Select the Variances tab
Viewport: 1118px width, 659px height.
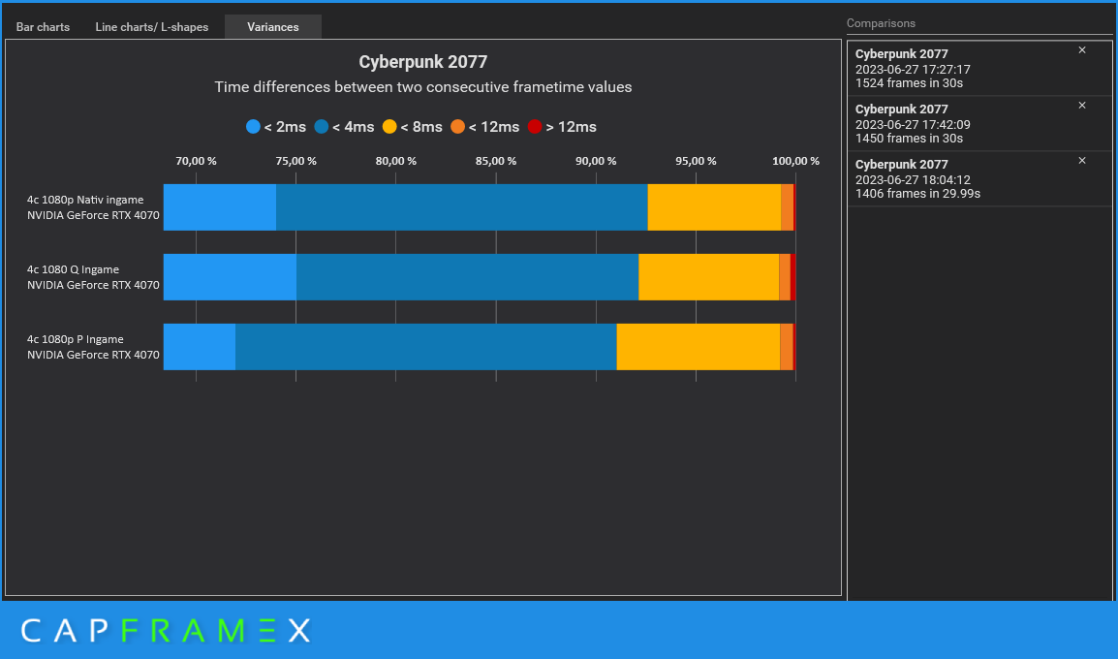[273, 27]
